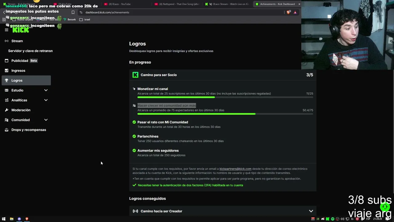Open the israel bookmarks folder
This screenshot has height=222, width=394.
pyautogui.click(x=85, y=19)
